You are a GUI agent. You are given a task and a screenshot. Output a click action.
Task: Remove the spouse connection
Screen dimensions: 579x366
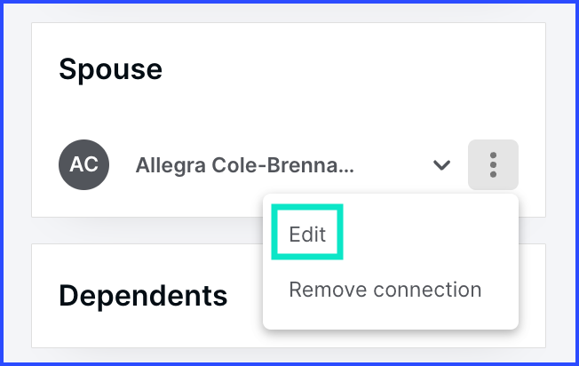pyautogui.click(x=385, y=290)
